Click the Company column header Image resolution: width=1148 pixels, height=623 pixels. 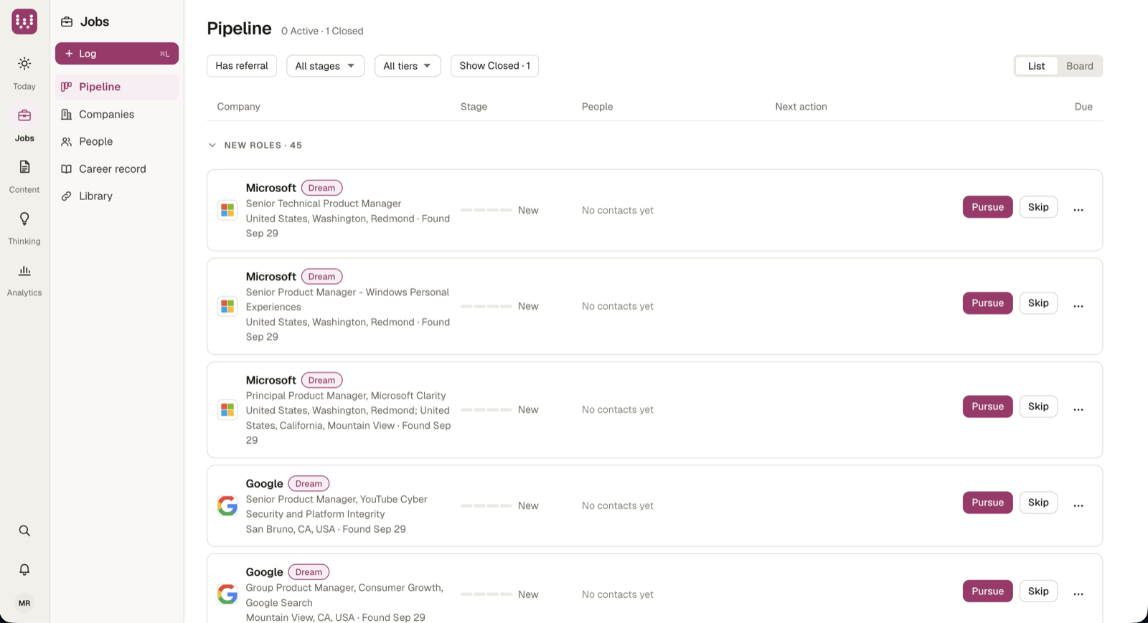click(238, 107)
